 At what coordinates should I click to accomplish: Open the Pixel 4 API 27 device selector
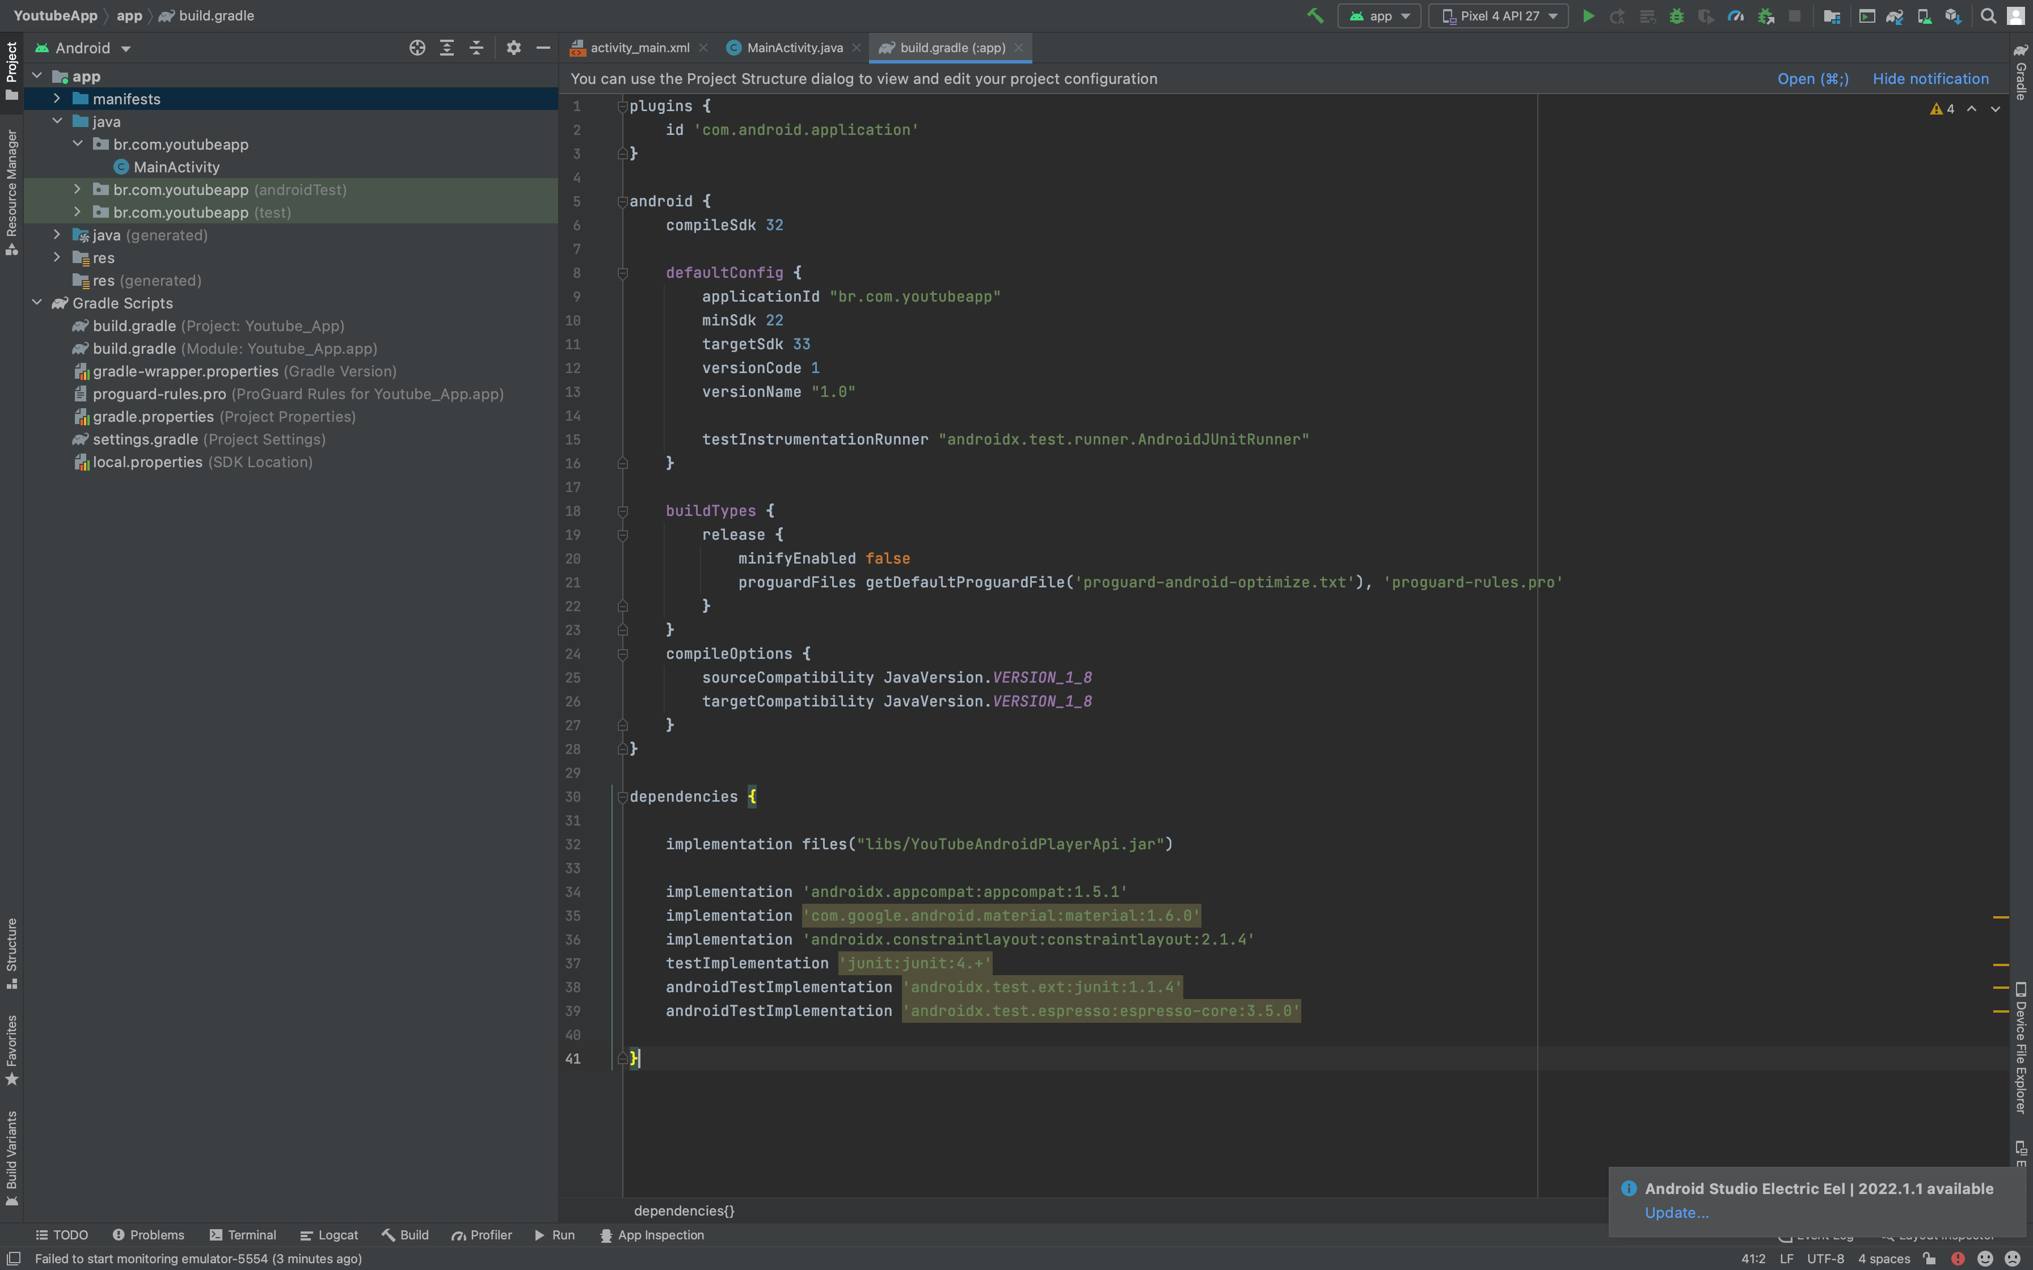click(1499, 15)
